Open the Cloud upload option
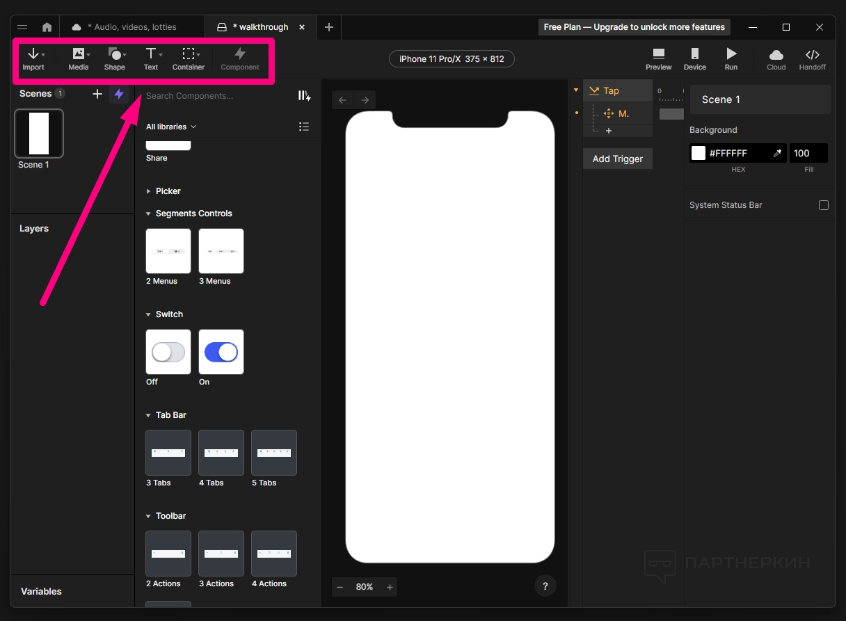Viewport: 846px width, 621px height. [776, 58]
